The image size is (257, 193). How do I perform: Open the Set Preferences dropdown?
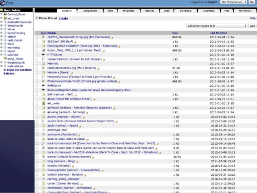coord(233,2)
